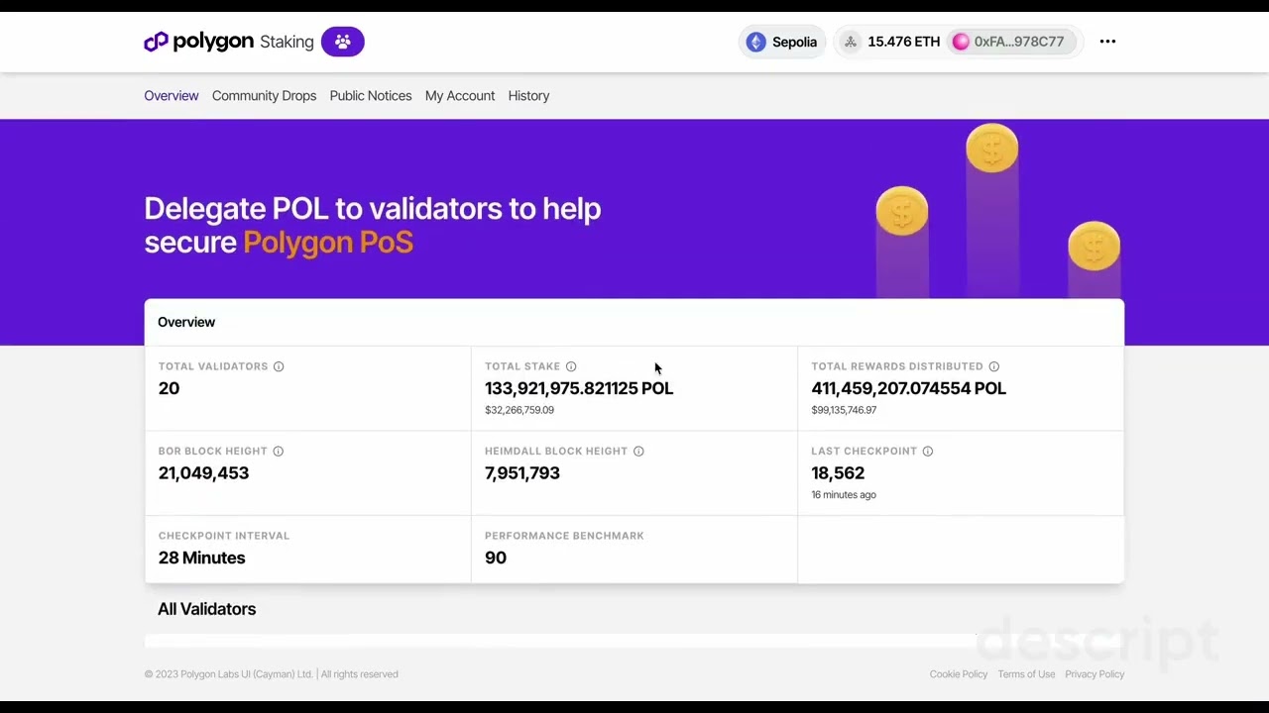Click the 15.476 ETH balance
Viewport: 1269px width, 713px height.
click(x=903, y=42)
